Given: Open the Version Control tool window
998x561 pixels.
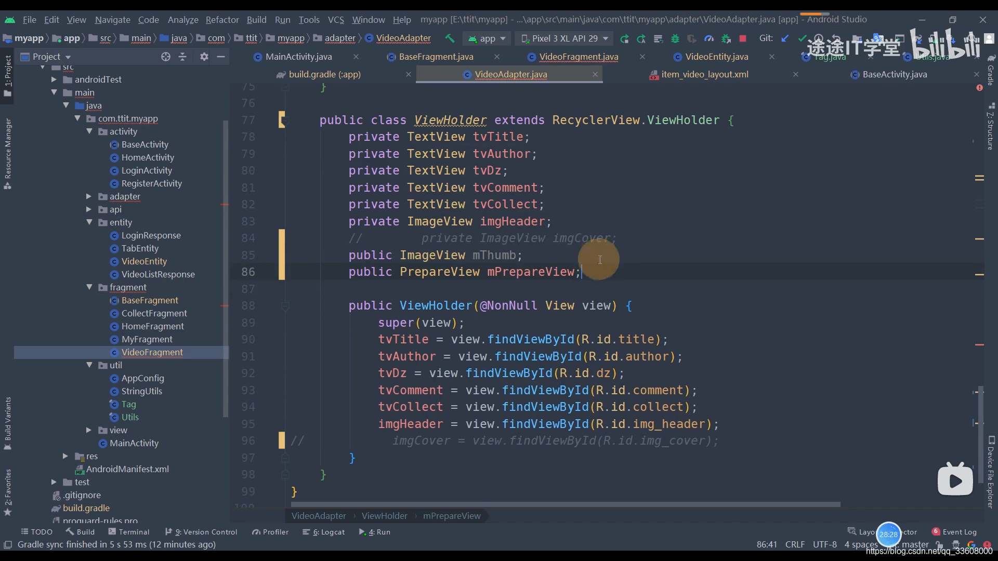Looking at the screenshot, I should click(201, 532).
